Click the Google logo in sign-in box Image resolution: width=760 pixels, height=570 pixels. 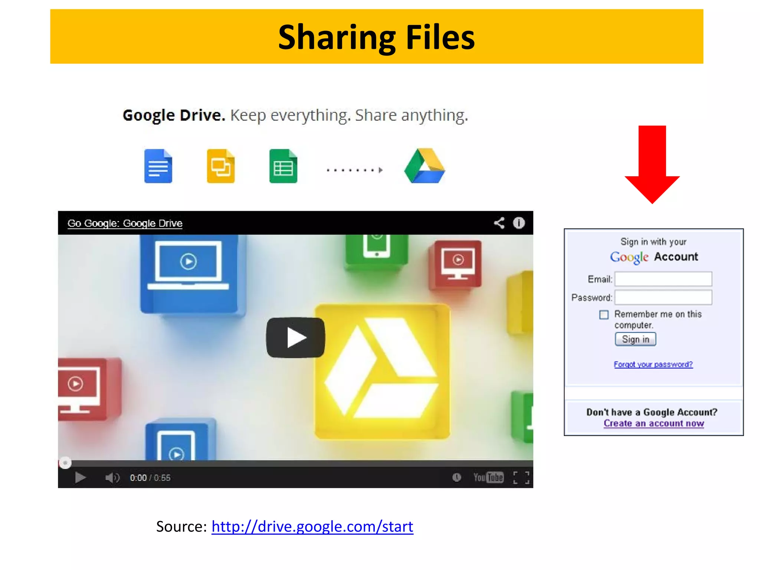(x=629, y=257)
